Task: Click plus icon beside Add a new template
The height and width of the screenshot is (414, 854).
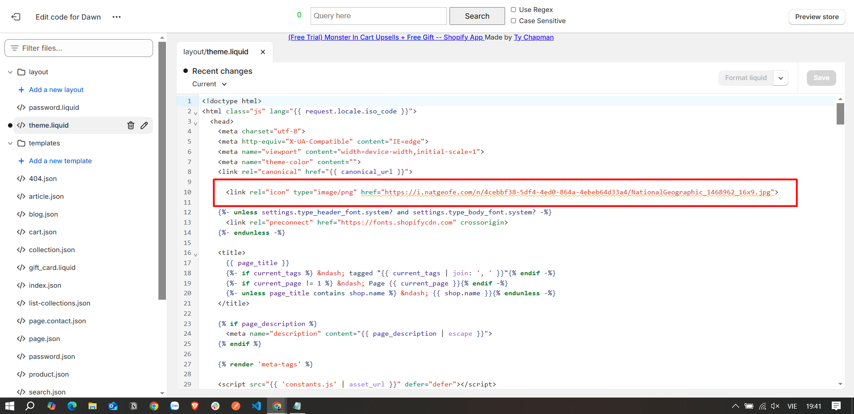Action: pos(21,161)
